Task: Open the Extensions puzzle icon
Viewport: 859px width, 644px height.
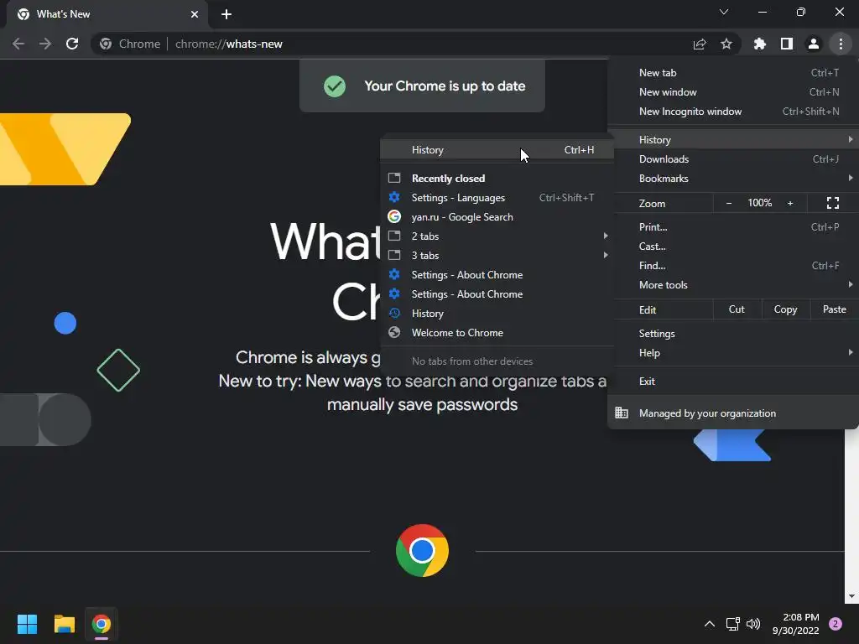Action: (x=760, y=44)
